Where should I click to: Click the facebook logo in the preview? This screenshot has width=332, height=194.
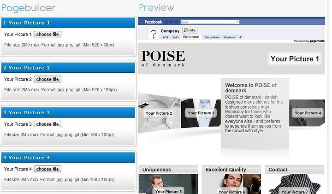tap(154, 22)
